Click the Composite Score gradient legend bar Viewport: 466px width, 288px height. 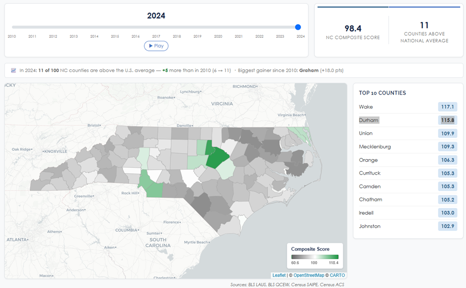click(x=315, y=257)
